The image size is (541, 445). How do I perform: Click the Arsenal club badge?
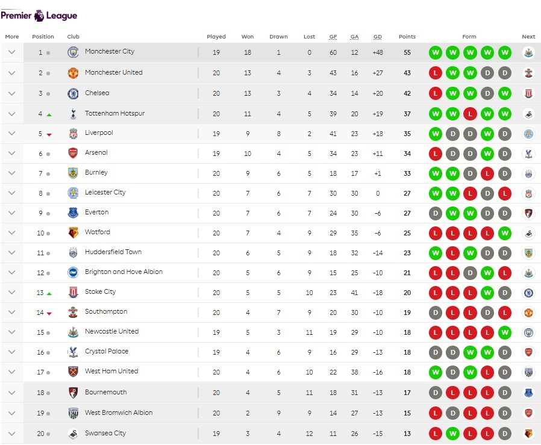(x=73, y=153)
